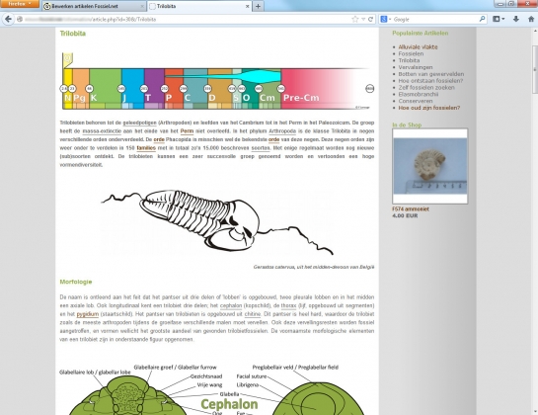Click the soorten glossary link
This screenshot has width=538, height=415.
(x=261, y=148)
